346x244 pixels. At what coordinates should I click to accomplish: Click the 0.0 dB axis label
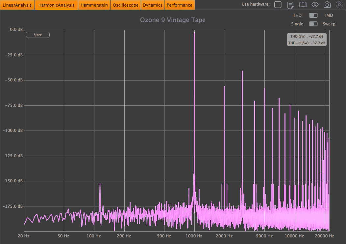click(x=16, y=29)
